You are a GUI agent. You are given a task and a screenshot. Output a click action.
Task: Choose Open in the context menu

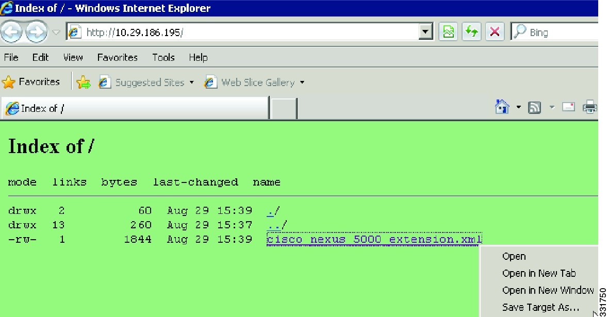(x=514, y=257)
